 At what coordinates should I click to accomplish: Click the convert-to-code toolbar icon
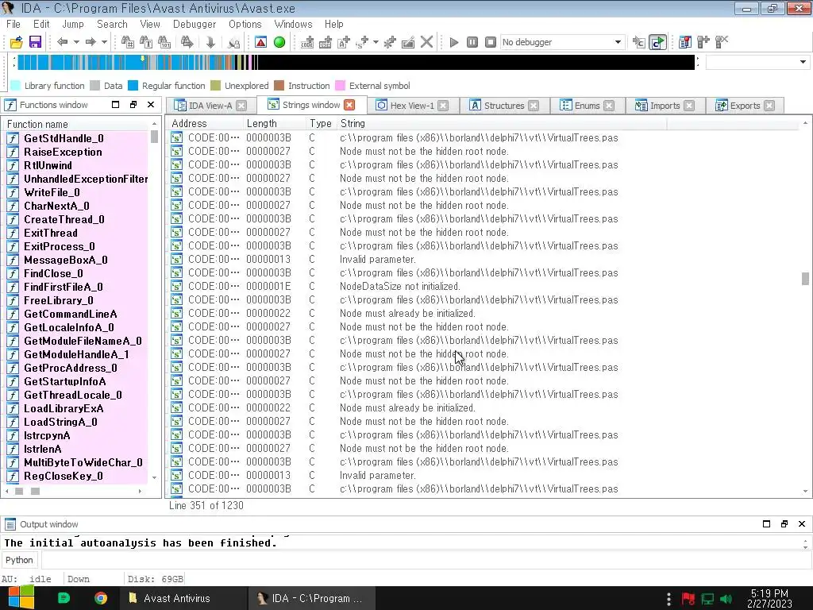307,42
